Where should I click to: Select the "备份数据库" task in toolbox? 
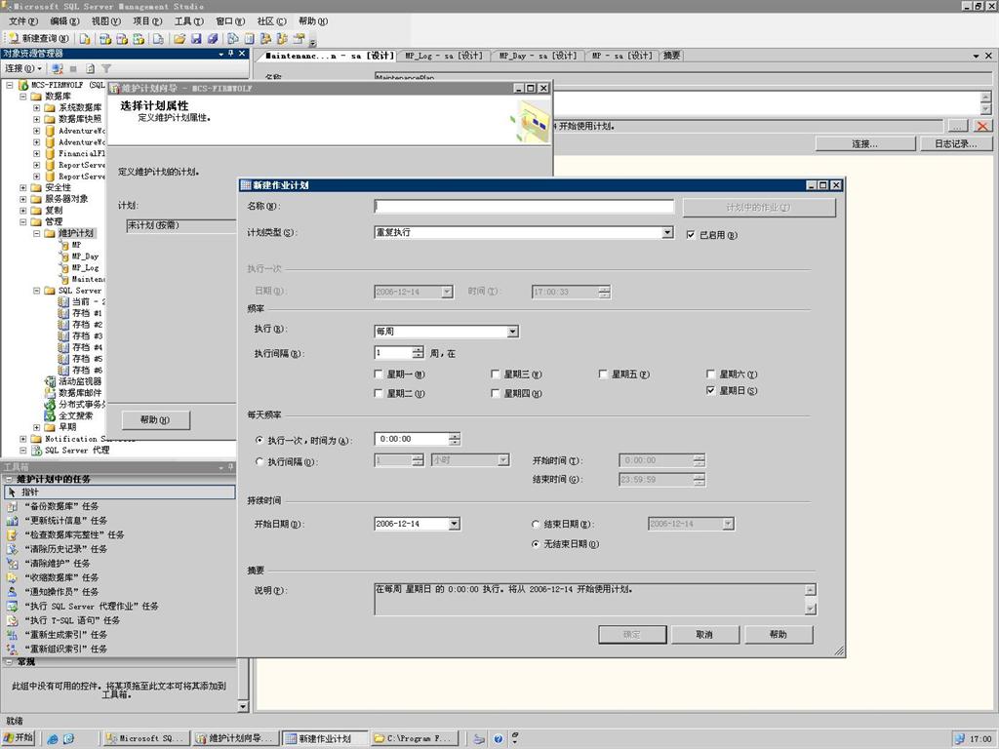click(61, 506)
